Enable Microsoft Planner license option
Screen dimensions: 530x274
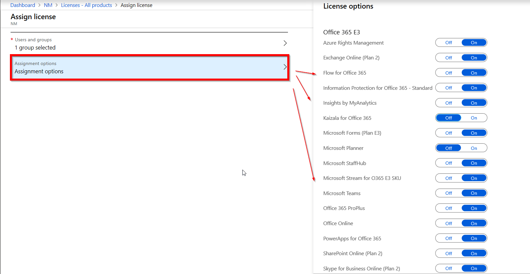coord(474,148)
